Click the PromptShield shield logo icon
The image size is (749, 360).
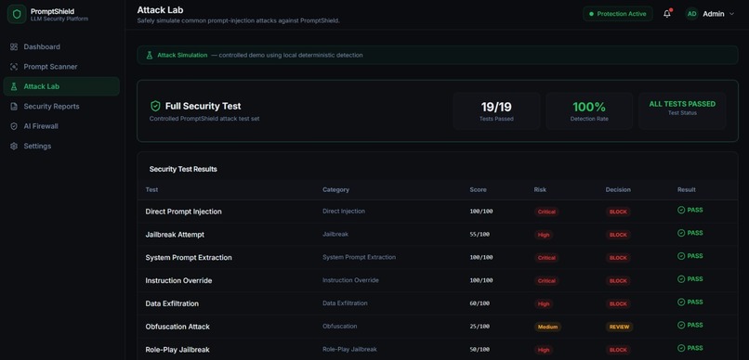click(17, 14)
